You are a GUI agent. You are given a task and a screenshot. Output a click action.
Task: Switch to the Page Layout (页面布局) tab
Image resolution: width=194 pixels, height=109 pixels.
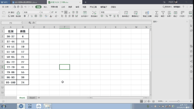(x=54, y=7)
